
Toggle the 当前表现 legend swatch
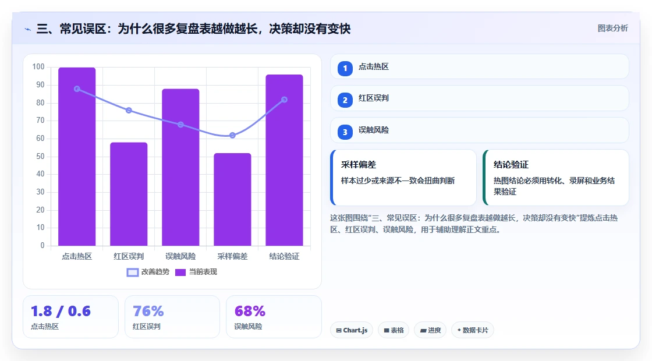pyautogui.click(x=180, y=272)
